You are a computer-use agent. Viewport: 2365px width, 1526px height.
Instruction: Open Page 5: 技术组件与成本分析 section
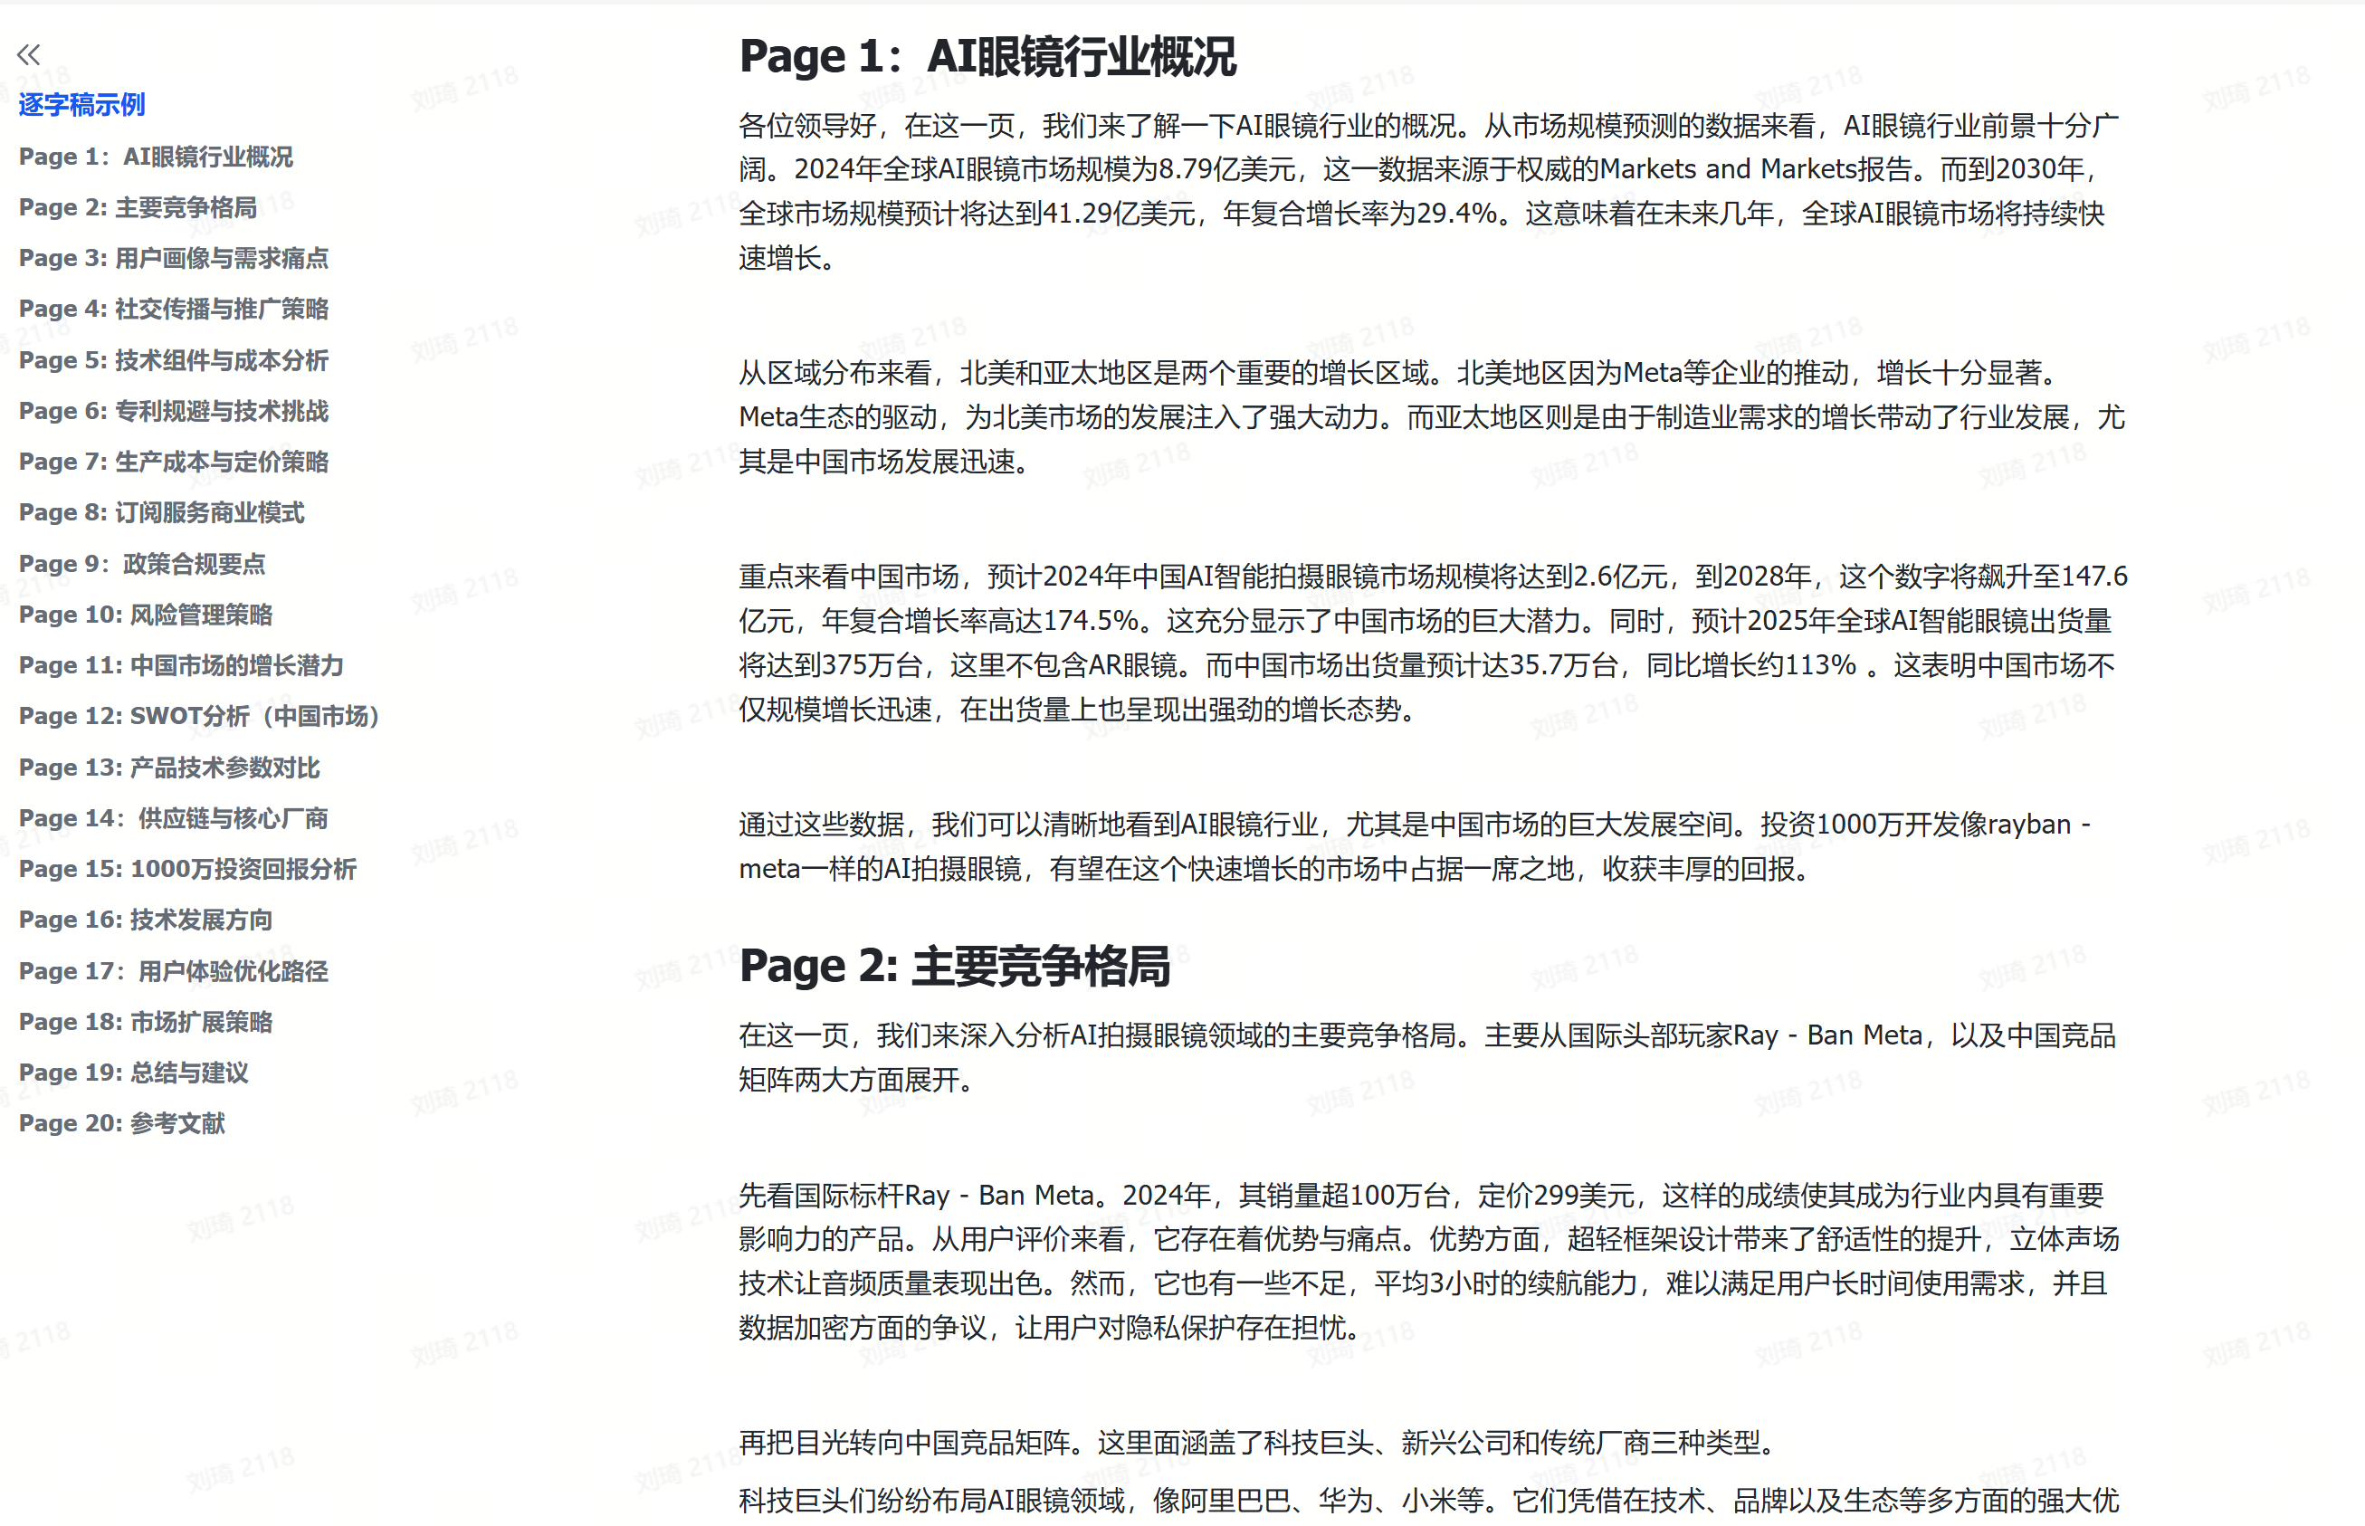(x=174, y=361)
